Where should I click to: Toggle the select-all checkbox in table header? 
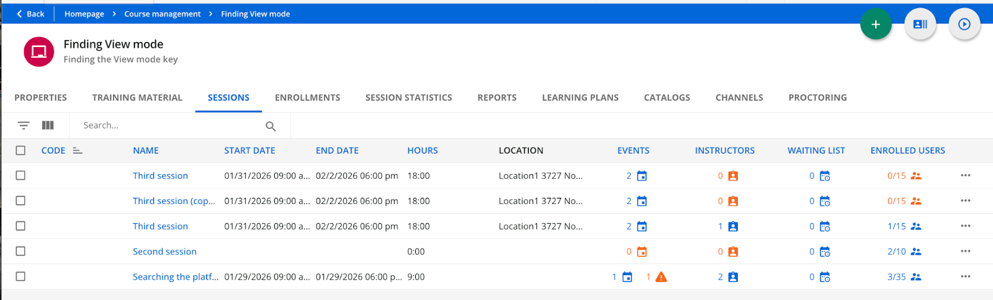tap(20, 151)
